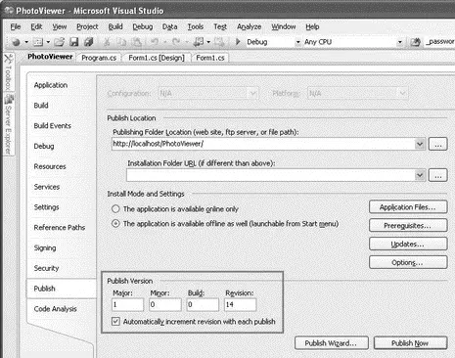Click the Navigate Forward toolbar icon

(219, 42)
